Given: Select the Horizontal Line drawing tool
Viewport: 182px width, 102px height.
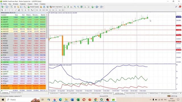Looking at the screenshot, I should pos(13,10).
